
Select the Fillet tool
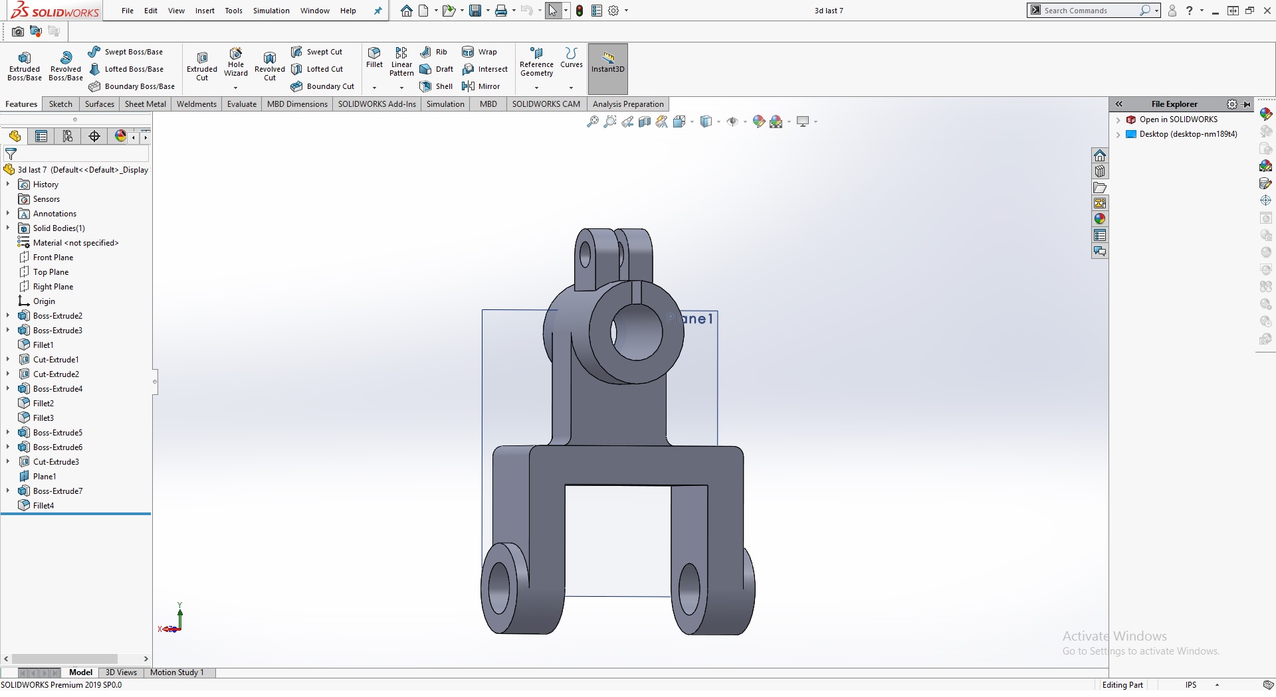[x=374, y=57]
